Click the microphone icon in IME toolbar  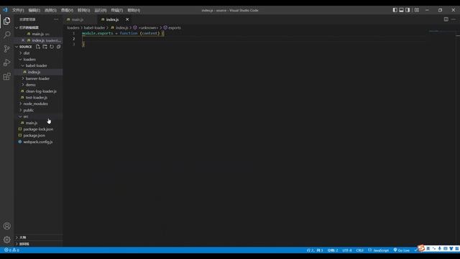tap(439, 248)
